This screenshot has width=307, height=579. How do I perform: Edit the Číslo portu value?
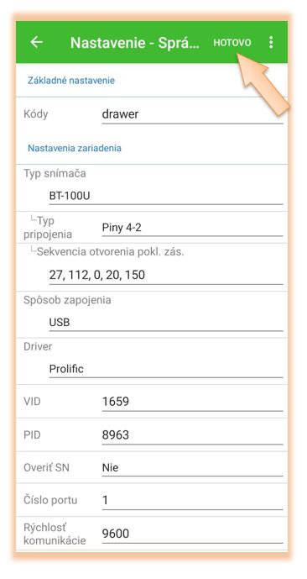click(x=192, y=501)
